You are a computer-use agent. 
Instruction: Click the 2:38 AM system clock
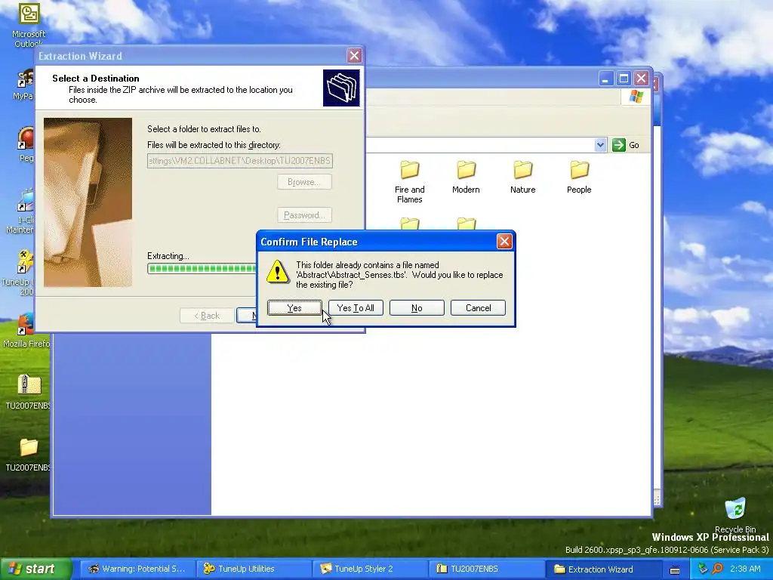coord(745,569)
